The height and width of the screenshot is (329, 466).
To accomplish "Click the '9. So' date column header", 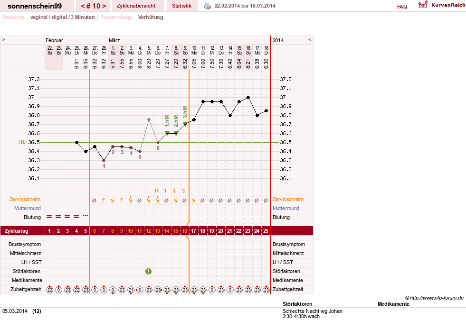I will [x=185, y=50].
